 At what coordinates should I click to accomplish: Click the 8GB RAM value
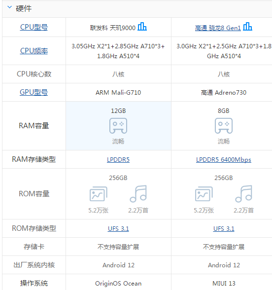click(224, 111)
